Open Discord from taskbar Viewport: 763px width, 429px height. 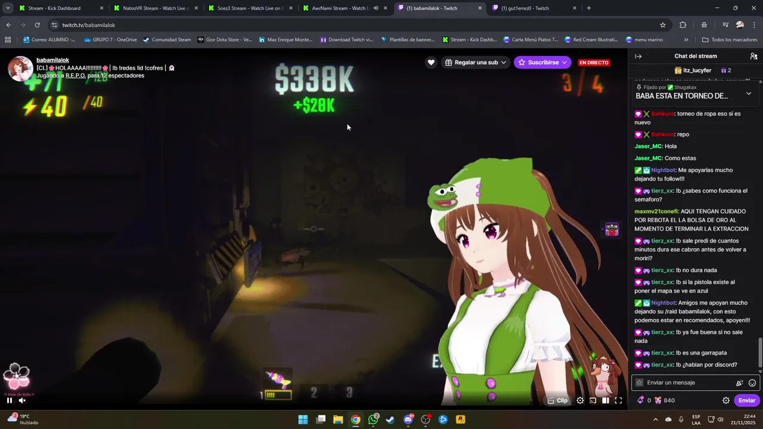(408, 419)
